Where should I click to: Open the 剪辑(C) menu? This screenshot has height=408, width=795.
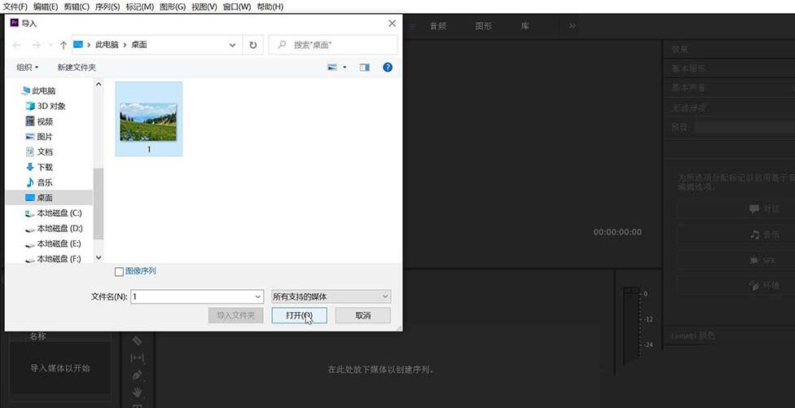77,7
